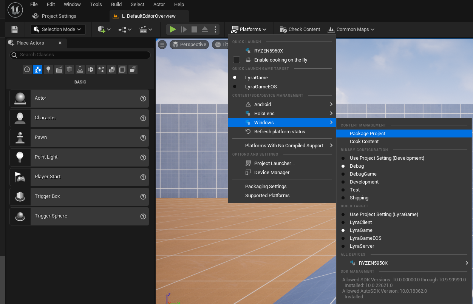Open the Cinematics clapperboard dropdown
The height and width of the screenshot is (304, 473).
pos(146,29)
